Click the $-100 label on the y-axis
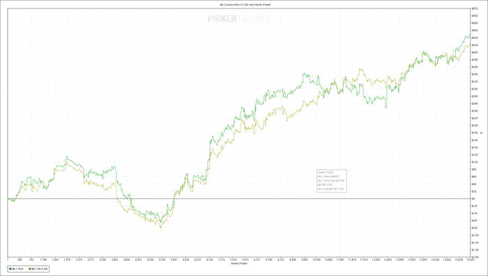The image size is (488, 276). coord(475,235)
